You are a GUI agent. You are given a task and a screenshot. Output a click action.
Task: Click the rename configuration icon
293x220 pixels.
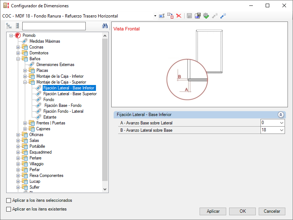(x=162, y=16)
